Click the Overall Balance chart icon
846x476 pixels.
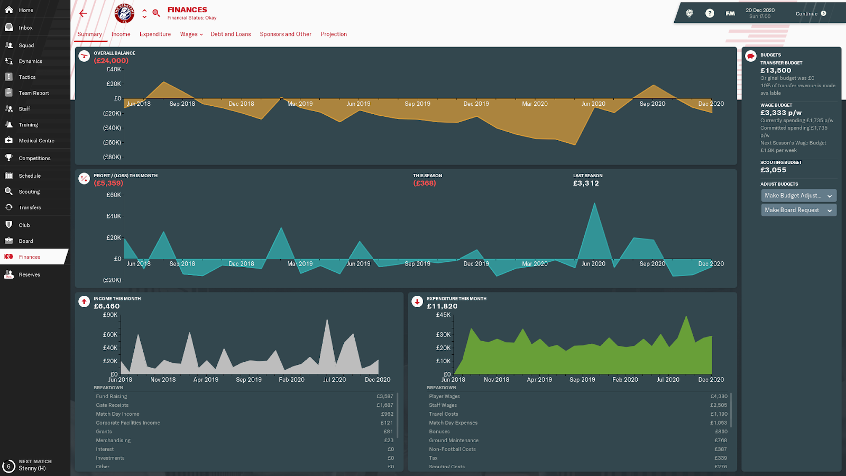click(x=84, y=56)
